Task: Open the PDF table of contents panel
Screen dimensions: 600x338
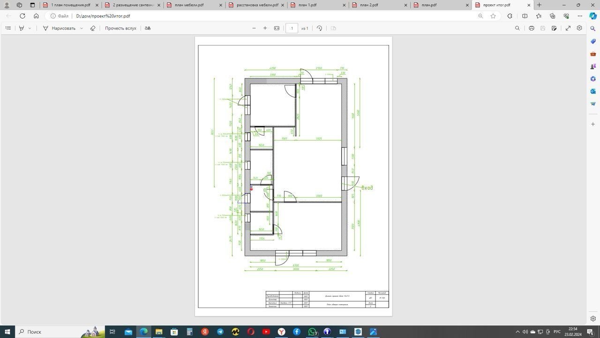Action: [8, 28]
